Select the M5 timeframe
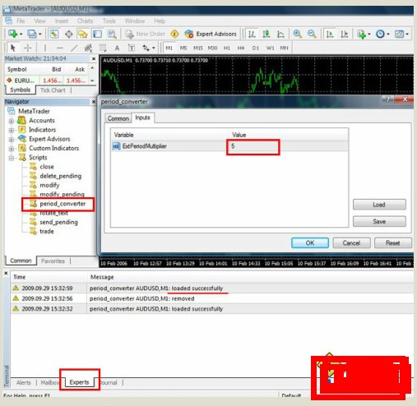The width and height of the screenshot is (417, 406). click(x=183, y=48)
